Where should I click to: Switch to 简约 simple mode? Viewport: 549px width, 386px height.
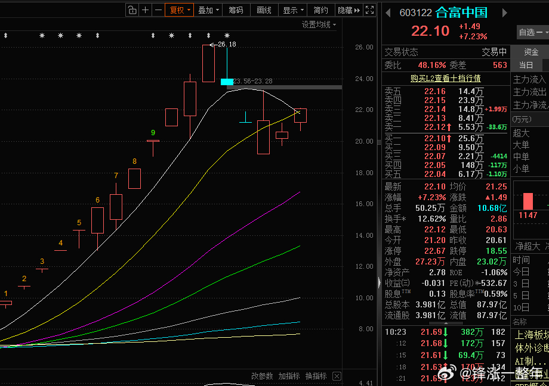320,10
